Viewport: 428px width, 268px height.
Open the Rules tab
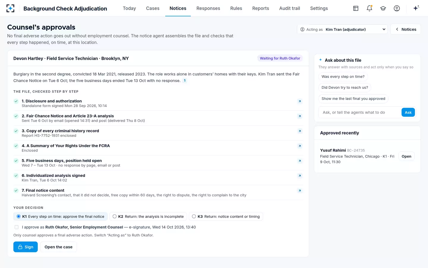[x=236, y=8]
